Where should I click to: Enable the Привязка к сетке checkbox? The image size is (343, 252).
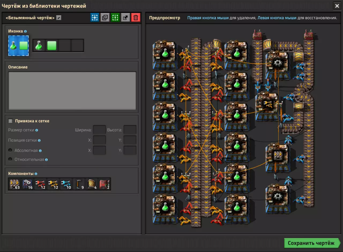pos(10,121)
